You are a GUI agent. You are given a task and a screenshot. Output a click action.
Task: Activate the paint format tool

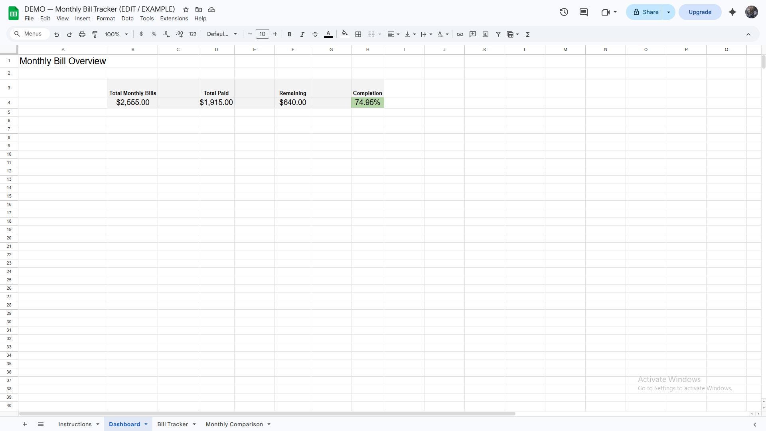95,34
